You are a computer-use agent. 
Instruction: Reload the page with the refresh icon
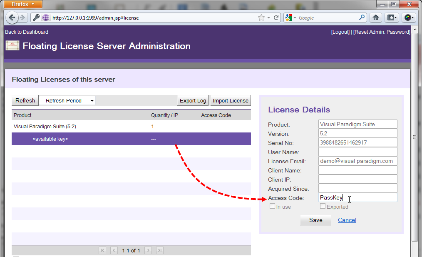[276, 18]
